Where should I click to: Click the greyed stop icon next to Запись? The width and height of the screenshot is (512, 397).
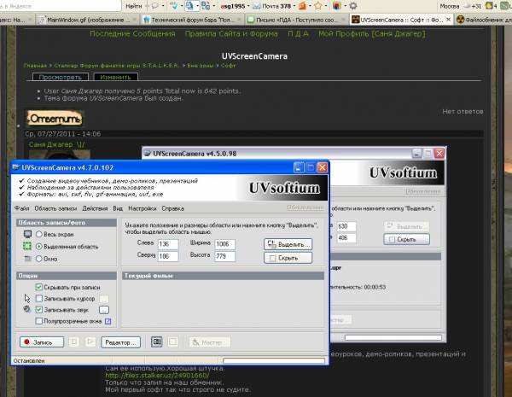[x=73, y=342]
